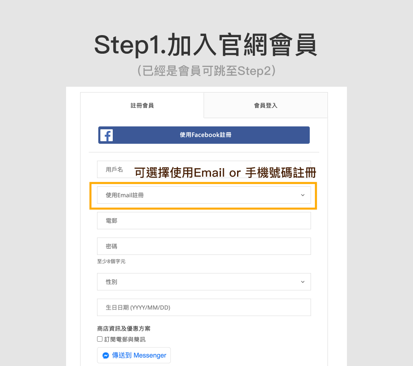413x366 pixels.
Task: Switch to the 會員登入 tab
Action: pyautogui.click(x=266, y=105)
